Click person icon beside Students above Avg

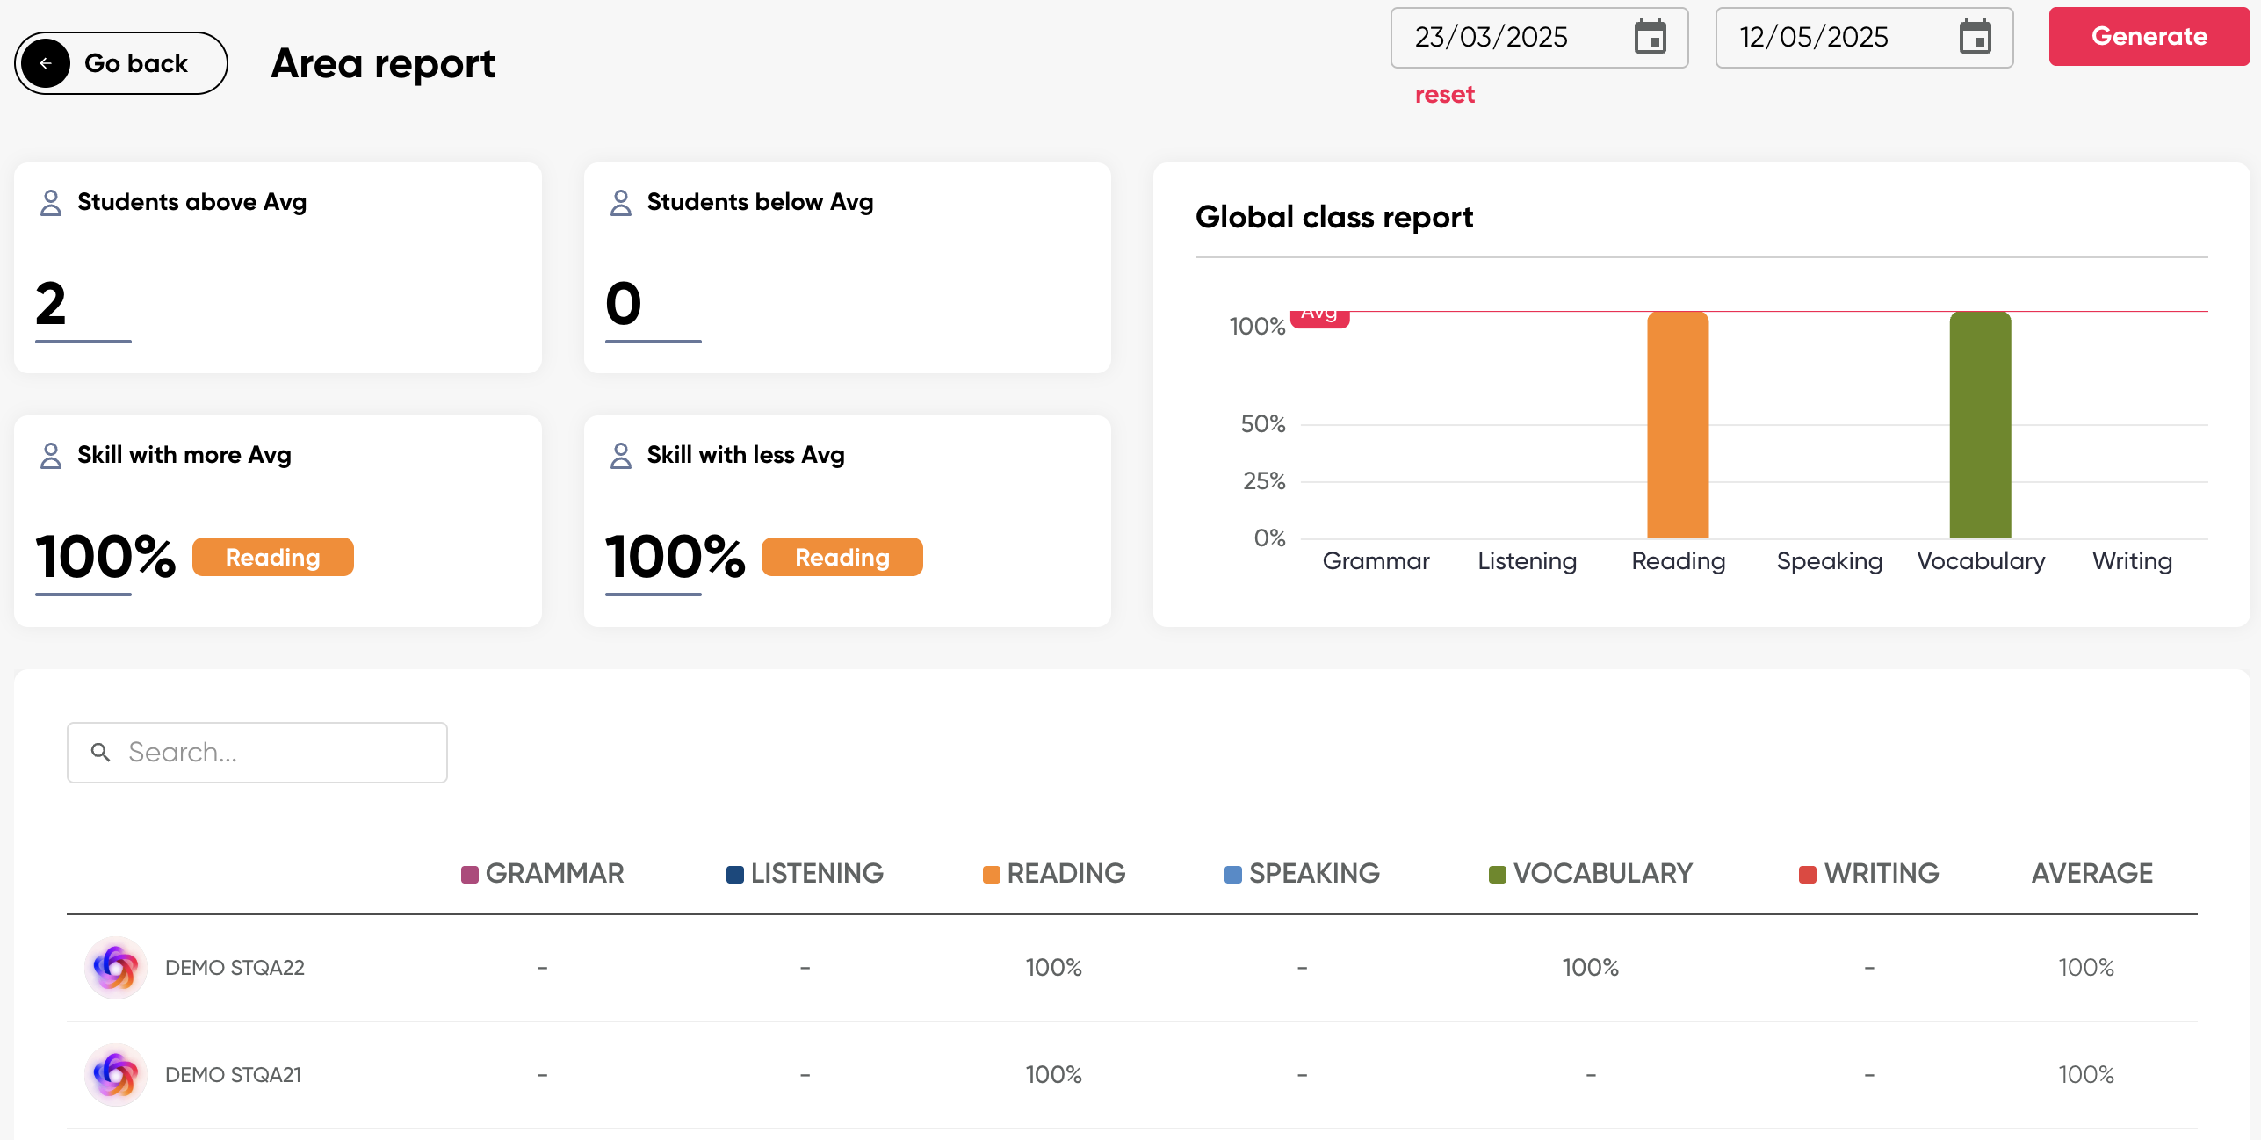click(51, 203)
